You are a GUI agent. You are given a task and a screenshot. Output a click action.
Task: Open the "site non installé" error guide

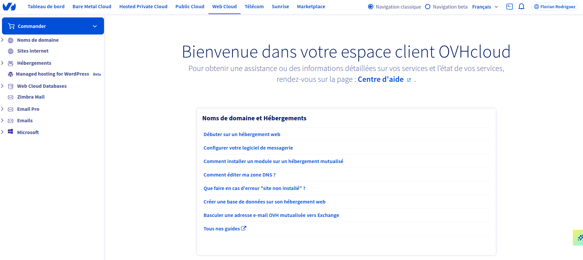click(254, 188)
